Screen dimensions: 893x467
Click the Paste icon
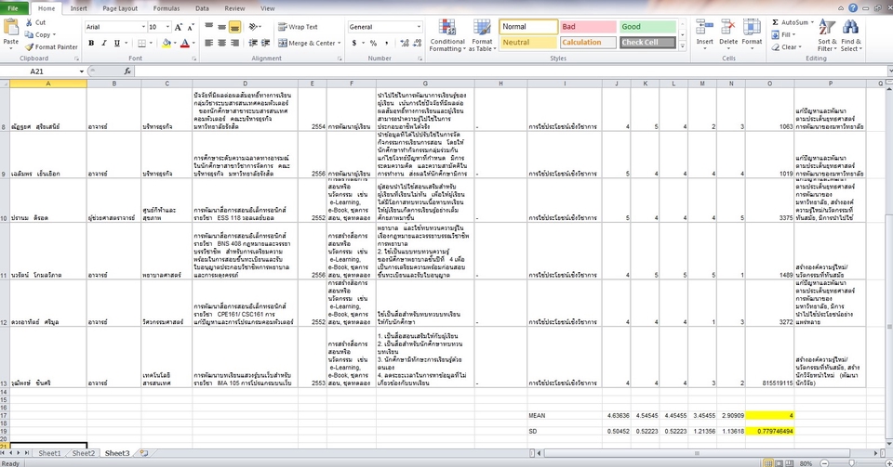click(11, 29)
